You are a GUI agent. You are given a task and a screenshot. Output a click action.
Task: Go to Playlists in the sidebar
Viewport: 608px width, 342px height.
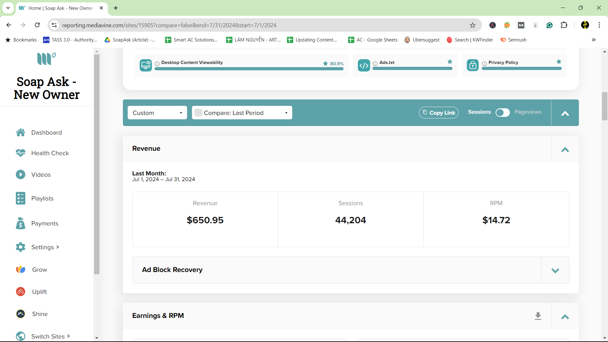[42, 198]
